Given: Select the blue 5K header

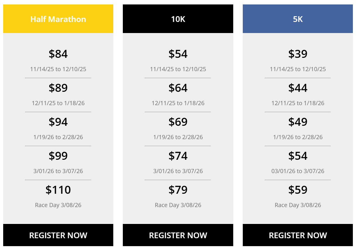Looking at the screenshot, I should [x=298, y=19].
